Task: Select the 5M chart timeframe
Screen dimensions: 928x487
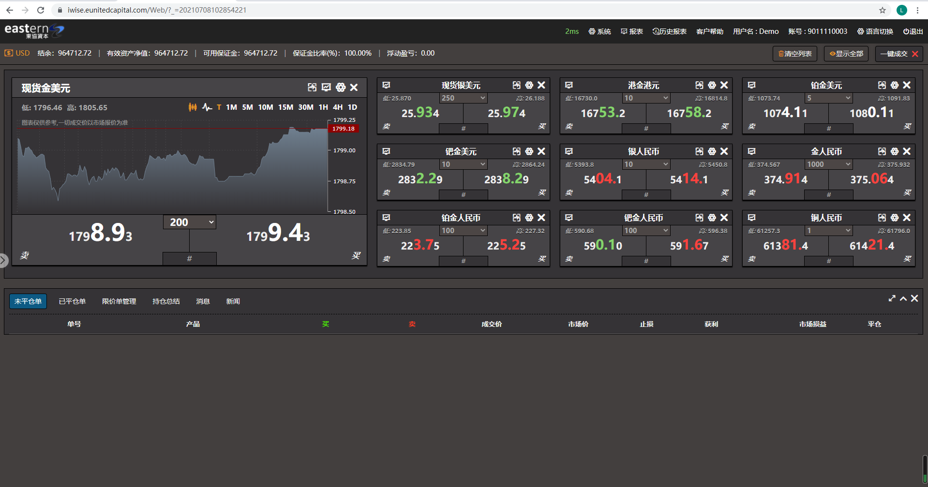Action: pyautogui.click(x=247, y=107)
